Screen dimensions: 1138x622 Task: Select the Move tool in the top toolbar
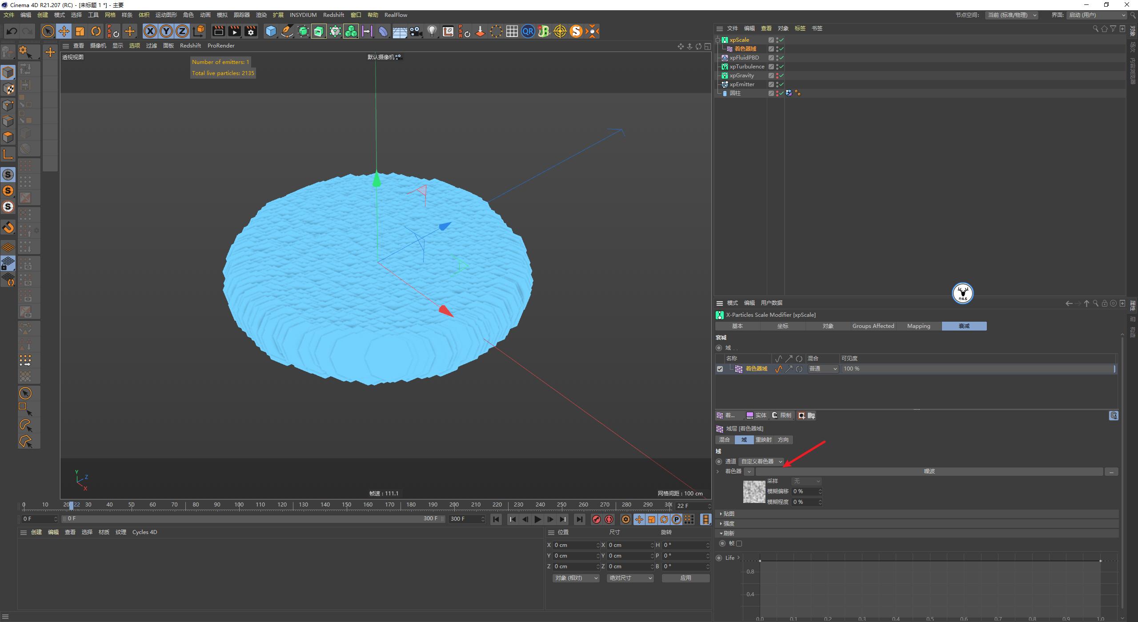tap(64, 31)
